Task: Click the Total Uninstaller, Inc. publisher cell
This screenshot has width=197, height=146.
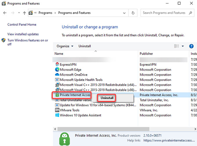Action: tap(154, 100)
